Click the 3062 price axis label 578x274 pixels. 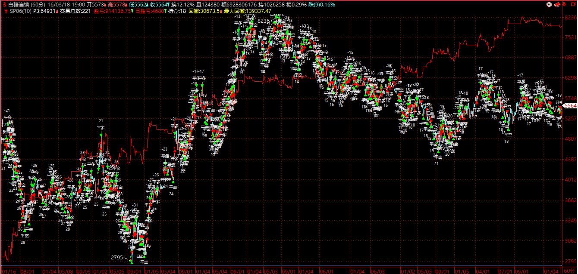570,241
